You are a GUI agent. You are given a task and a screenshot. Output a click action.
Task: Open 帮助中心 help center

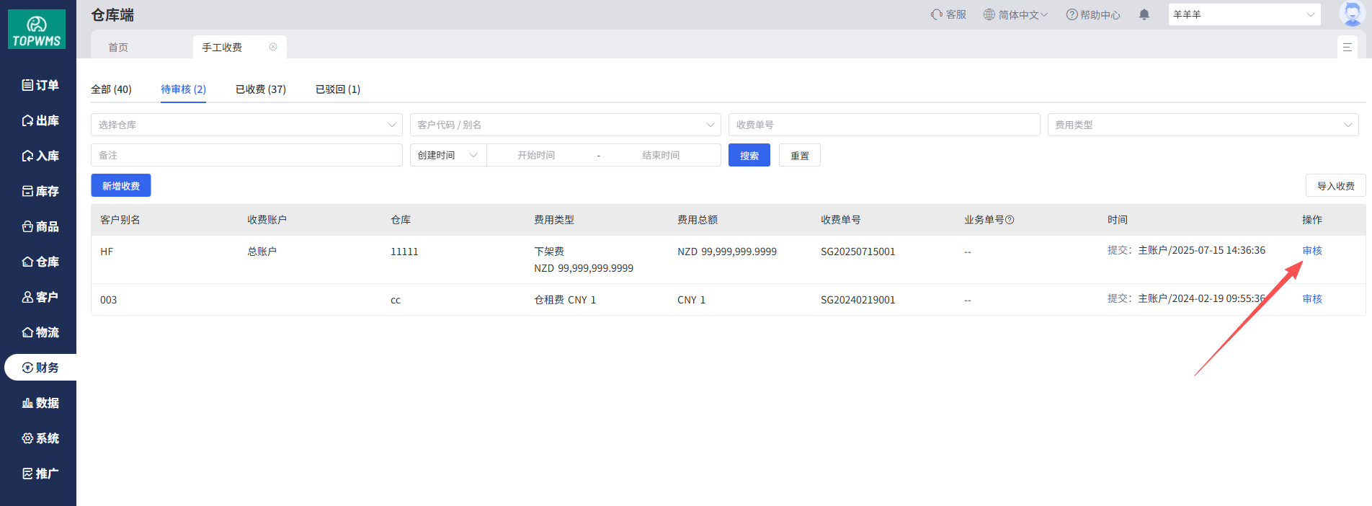1093,14
